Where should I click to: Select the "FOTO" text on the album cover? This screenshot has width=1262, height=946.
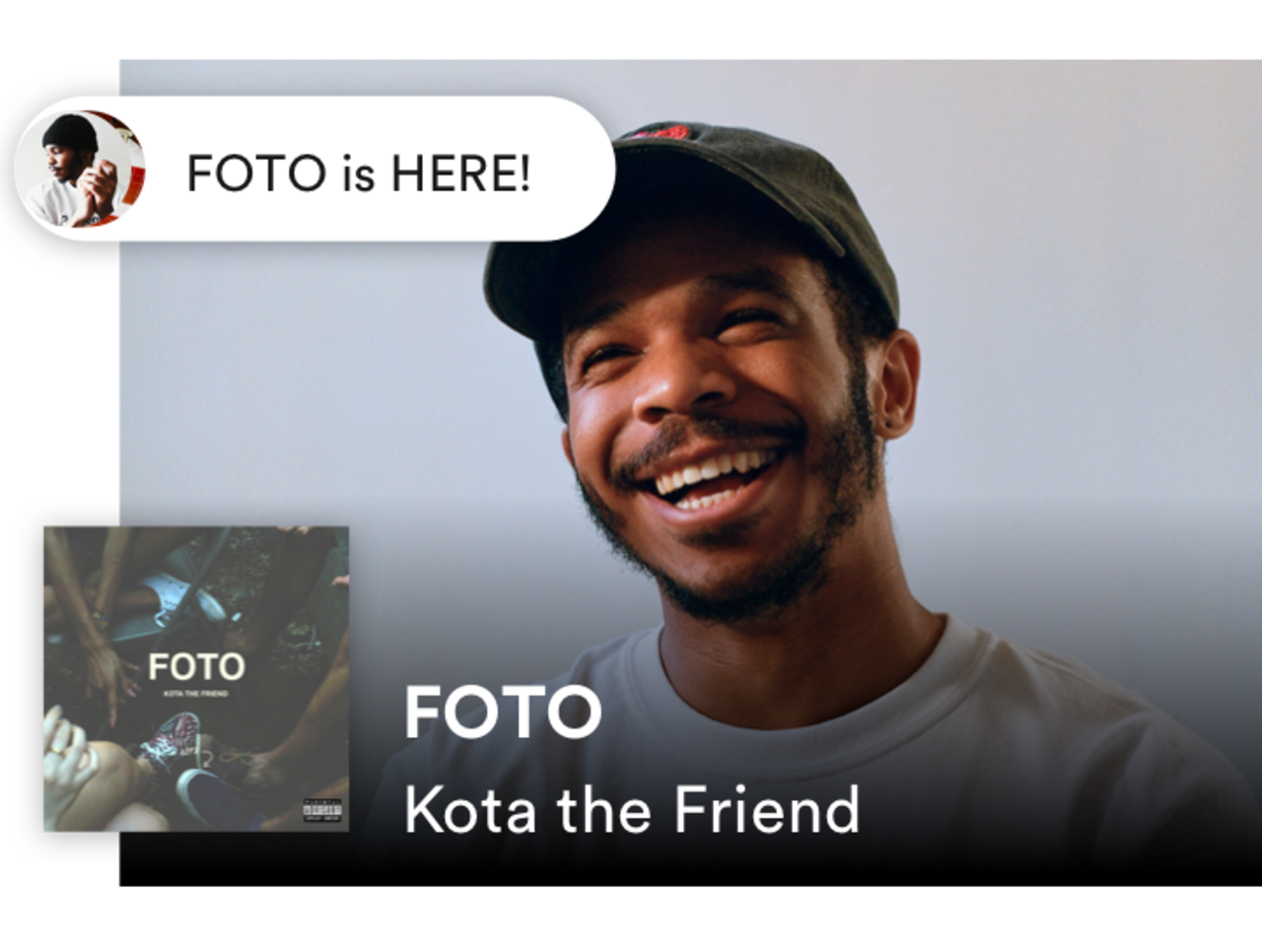pyautogui.click(x=196, y=667)
